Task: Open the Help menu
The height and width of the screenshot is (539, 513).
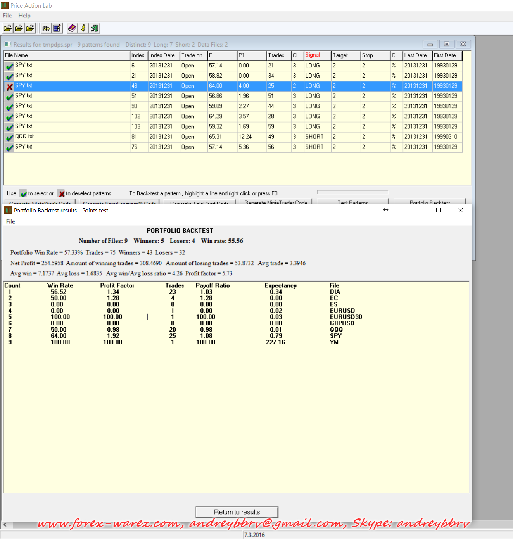Action: coord(24,16)
